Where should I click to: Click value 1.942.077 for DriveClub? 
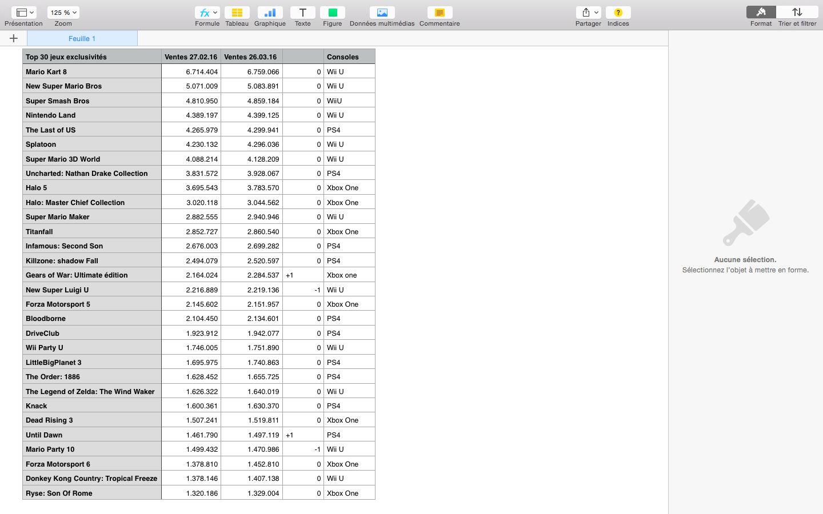coord(251,333)
